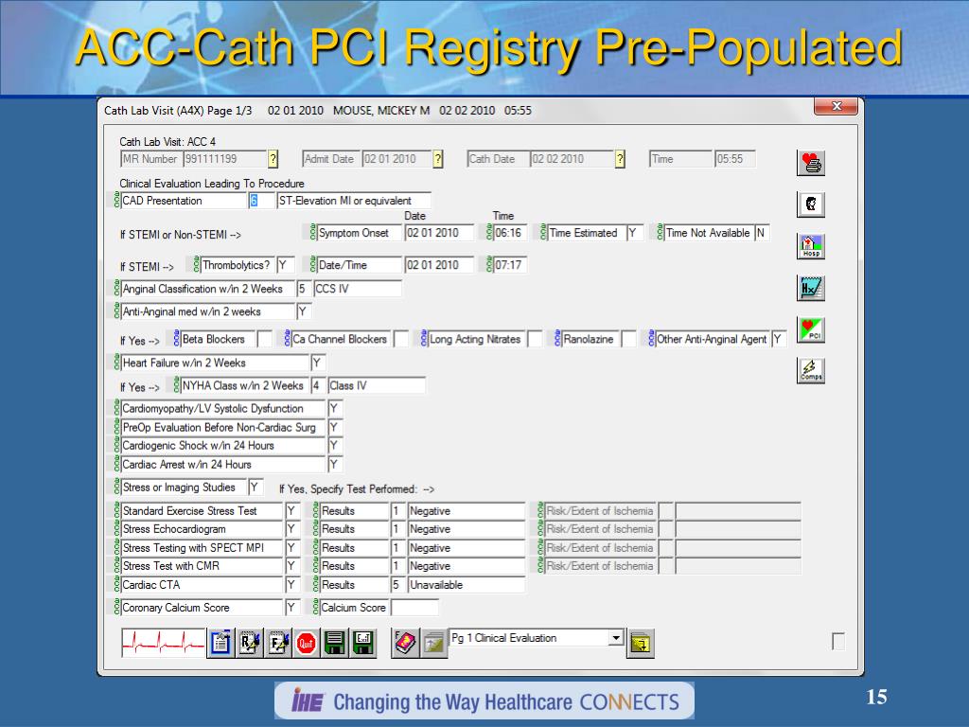Click the Thrombolytics? Y value box

pyautogui.click(x=285, y=265)
